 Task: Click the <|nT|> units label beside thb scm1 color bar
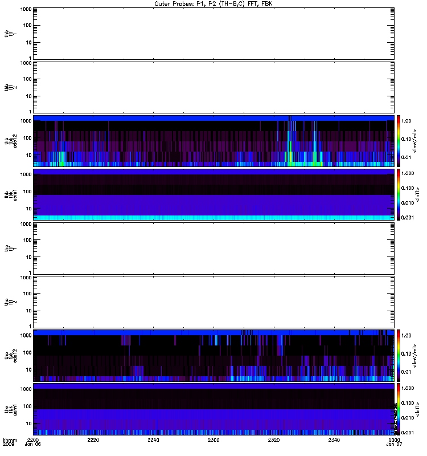click(x=417, y=194)
